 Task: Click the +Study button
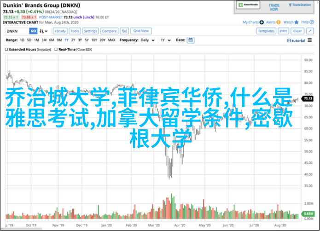click(60, 31)
